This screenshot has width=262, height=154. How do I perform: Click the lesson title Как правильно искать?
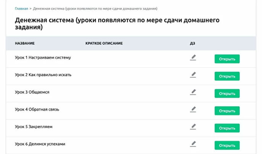pos(43,75)
